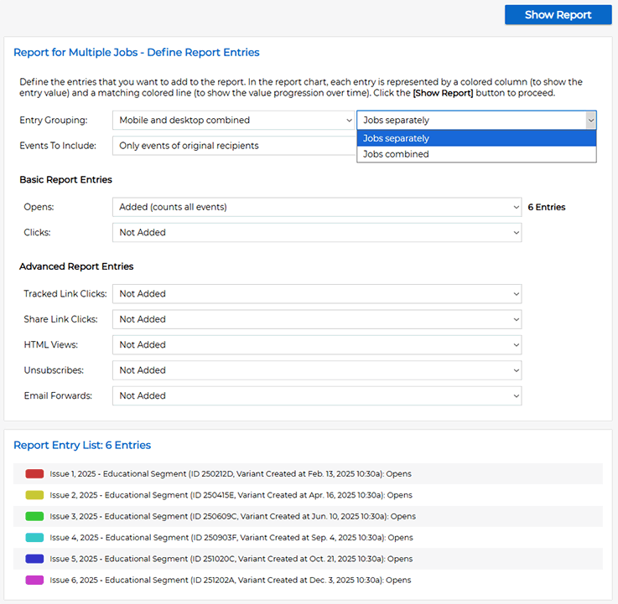Click the Show Report button
The image size is (618, 604).
[558, 14]
